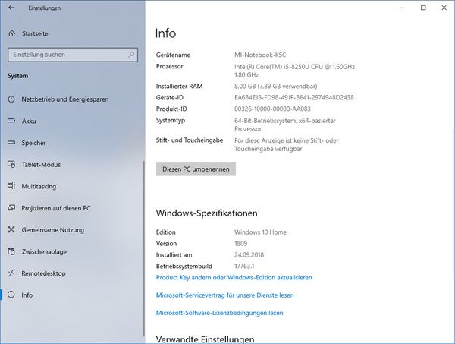The image size is (455, 344).
Task: Select Produkt-ID 00326-10000-00000-AA083
Action: point(272,109)
